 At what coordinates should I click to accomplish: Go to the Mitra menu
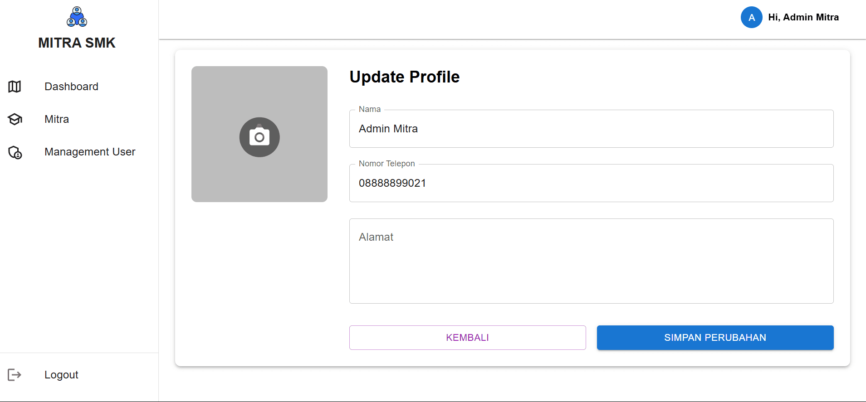pyautogui.click(x=57, y=119)
